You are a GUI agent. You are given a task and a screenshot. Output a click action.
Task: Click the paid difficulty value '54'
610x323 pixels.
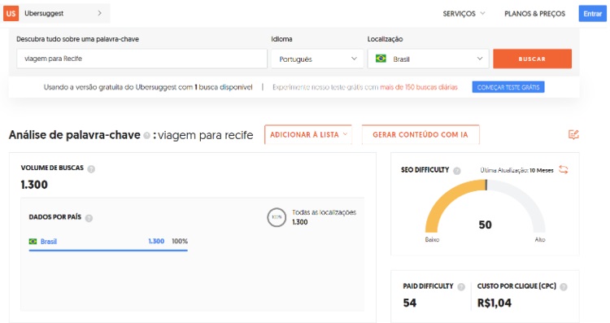pyautogui.click(x=410, y=303)
